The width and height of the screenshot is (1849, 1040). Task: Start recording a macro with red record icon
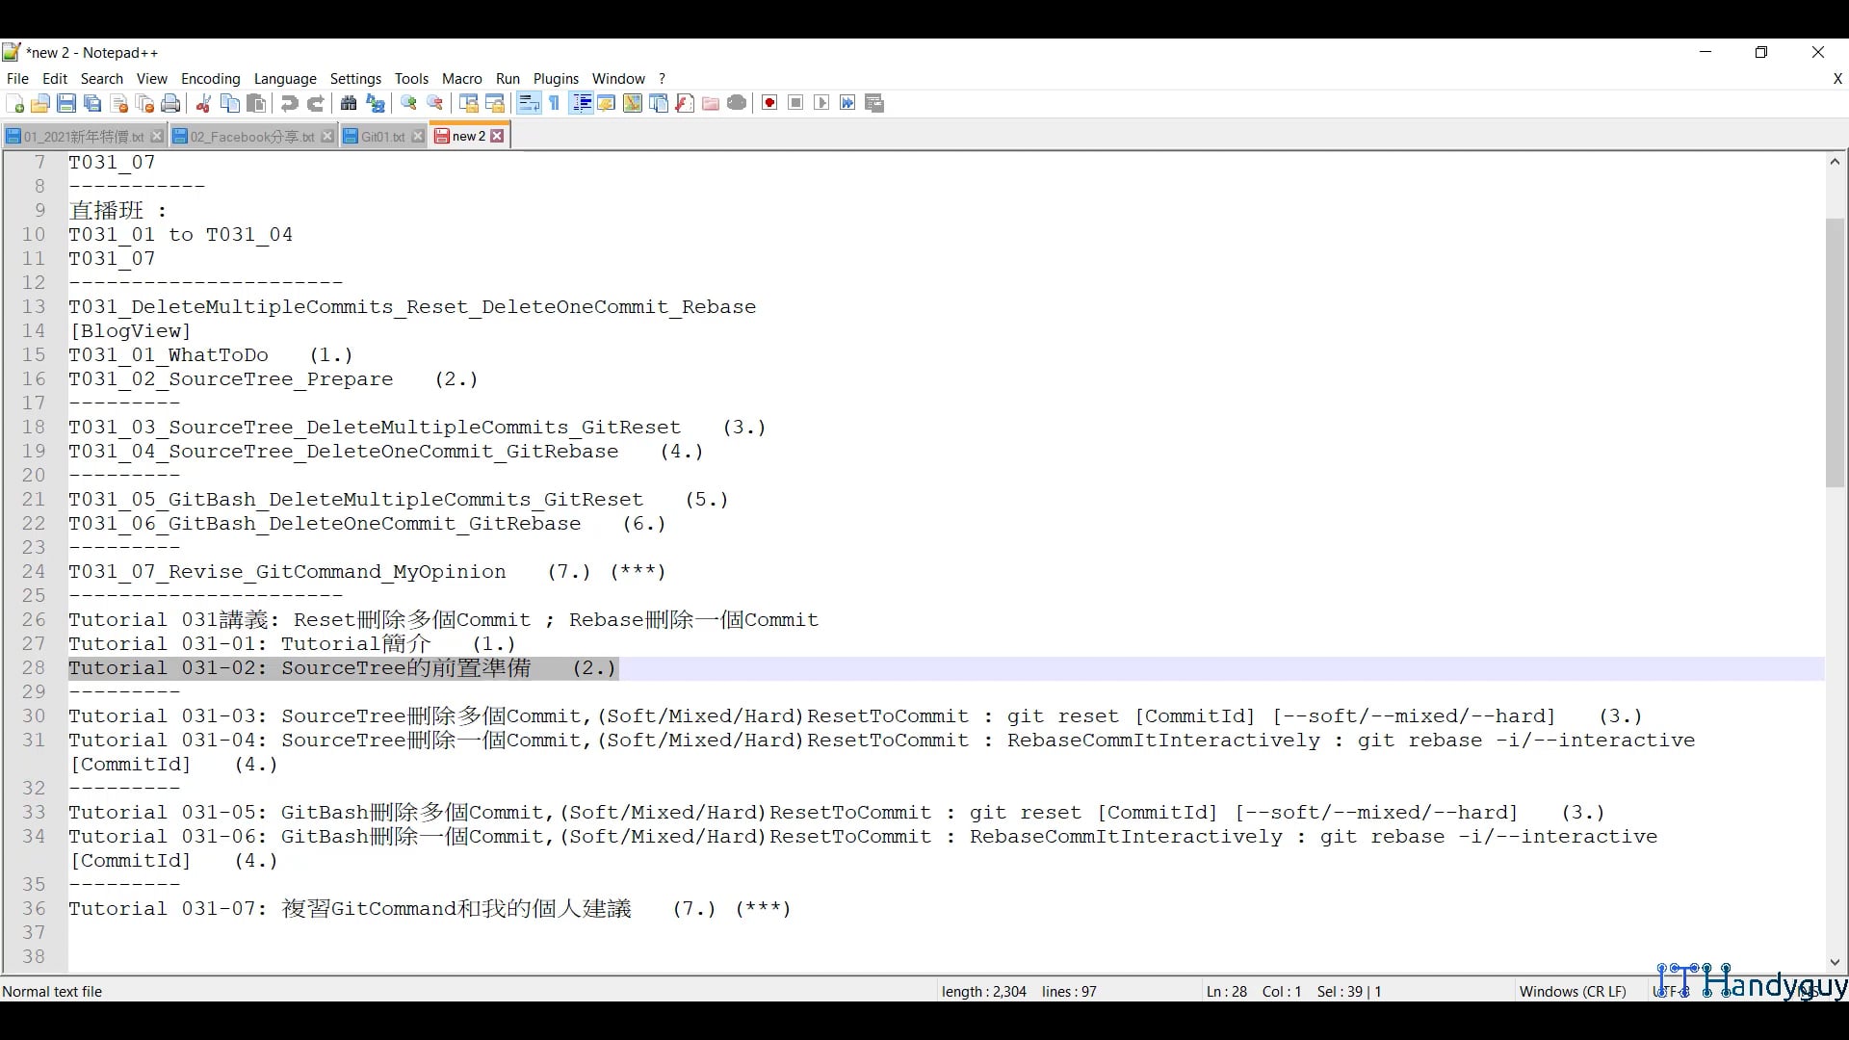coord(768,102)
